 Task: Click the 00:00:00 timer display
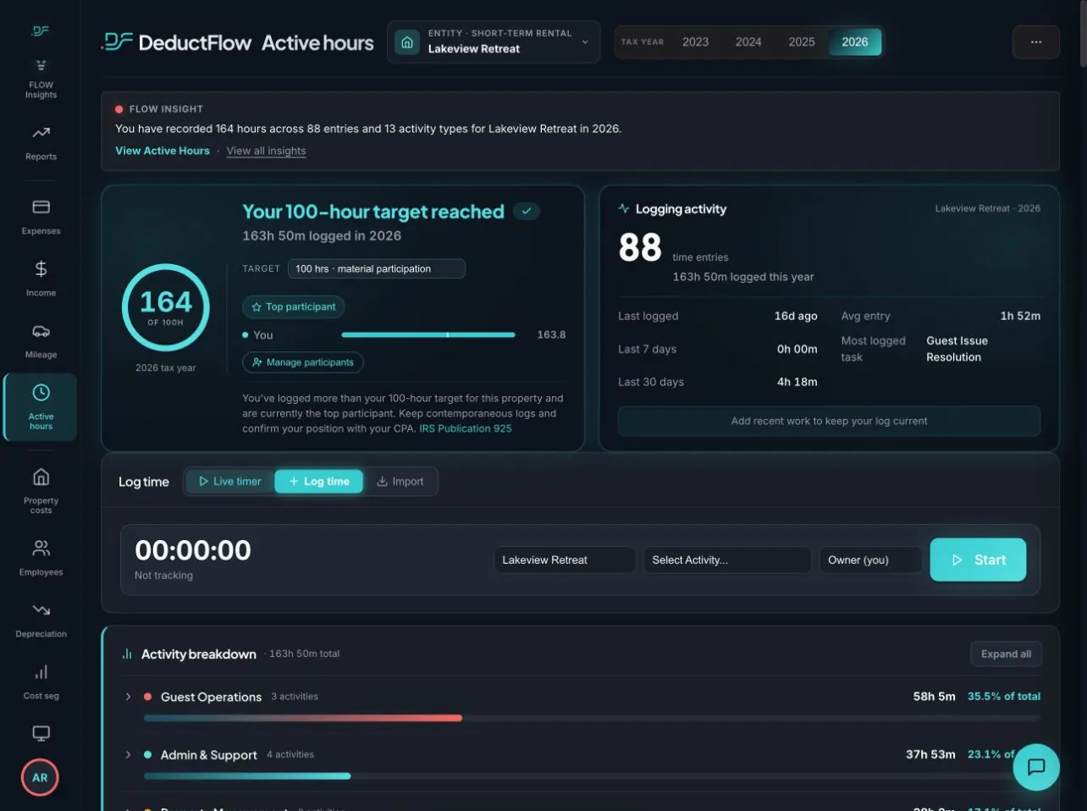coord(193,550)
